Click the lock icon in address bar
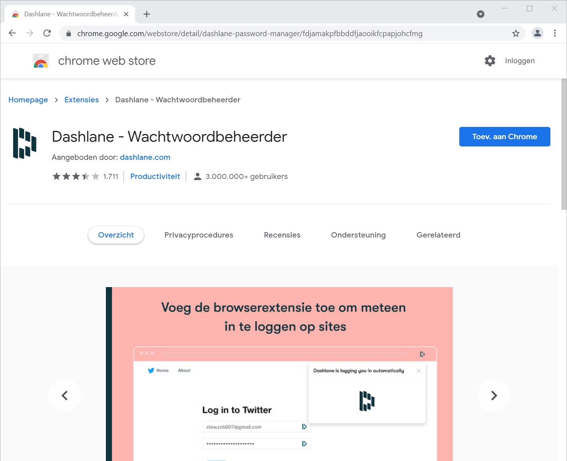The height and width of the screenshot is (461, 567). (x=69, y=34)
